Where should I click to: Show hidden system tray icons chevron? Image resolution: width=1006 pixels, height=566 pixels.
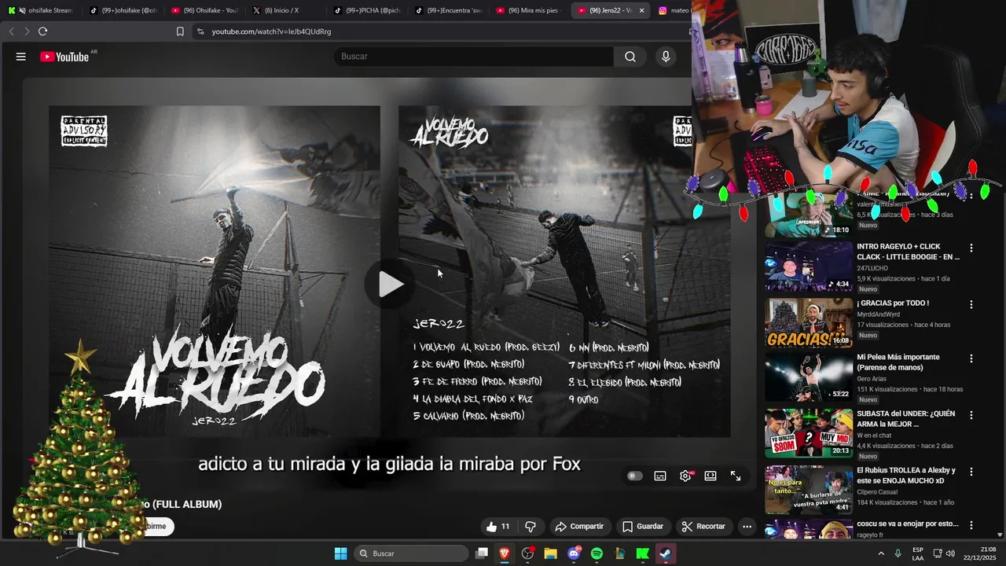pos(880,553)
